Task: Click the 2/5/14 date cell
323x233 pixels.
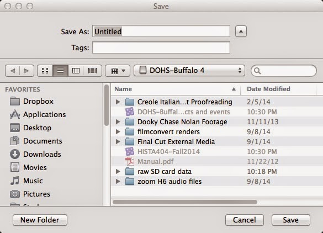Action: tap(258, 102)
